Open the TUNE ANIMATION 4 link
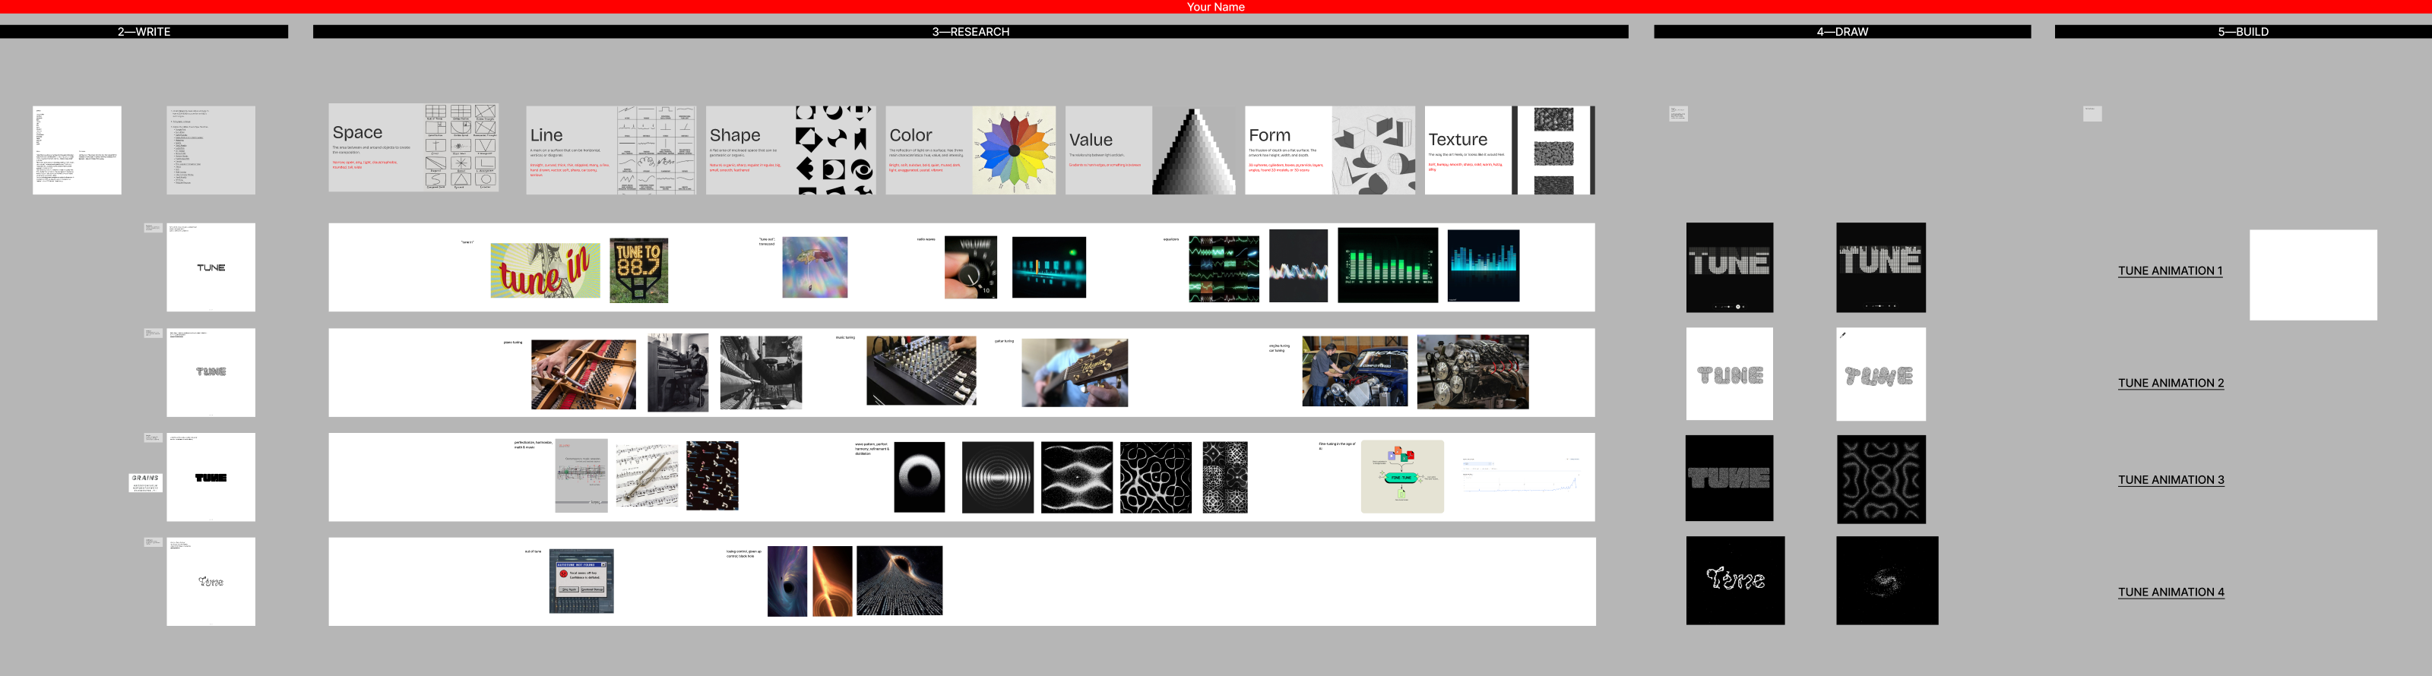Screen dimensions: 2432x676 click(x=2171, y=592)
